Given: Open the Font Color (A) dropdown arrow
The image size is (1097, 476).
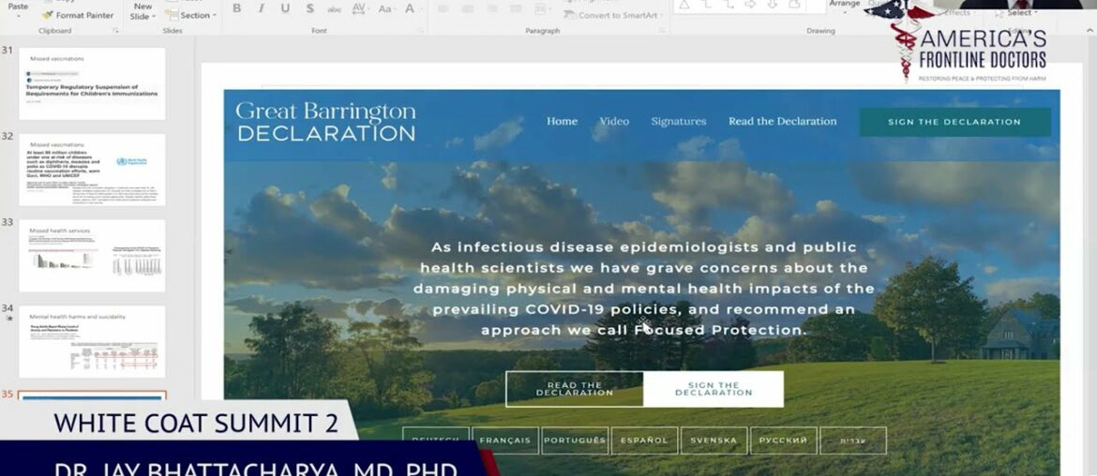Looking at the screenshot, I should click(x=420, y=9).
